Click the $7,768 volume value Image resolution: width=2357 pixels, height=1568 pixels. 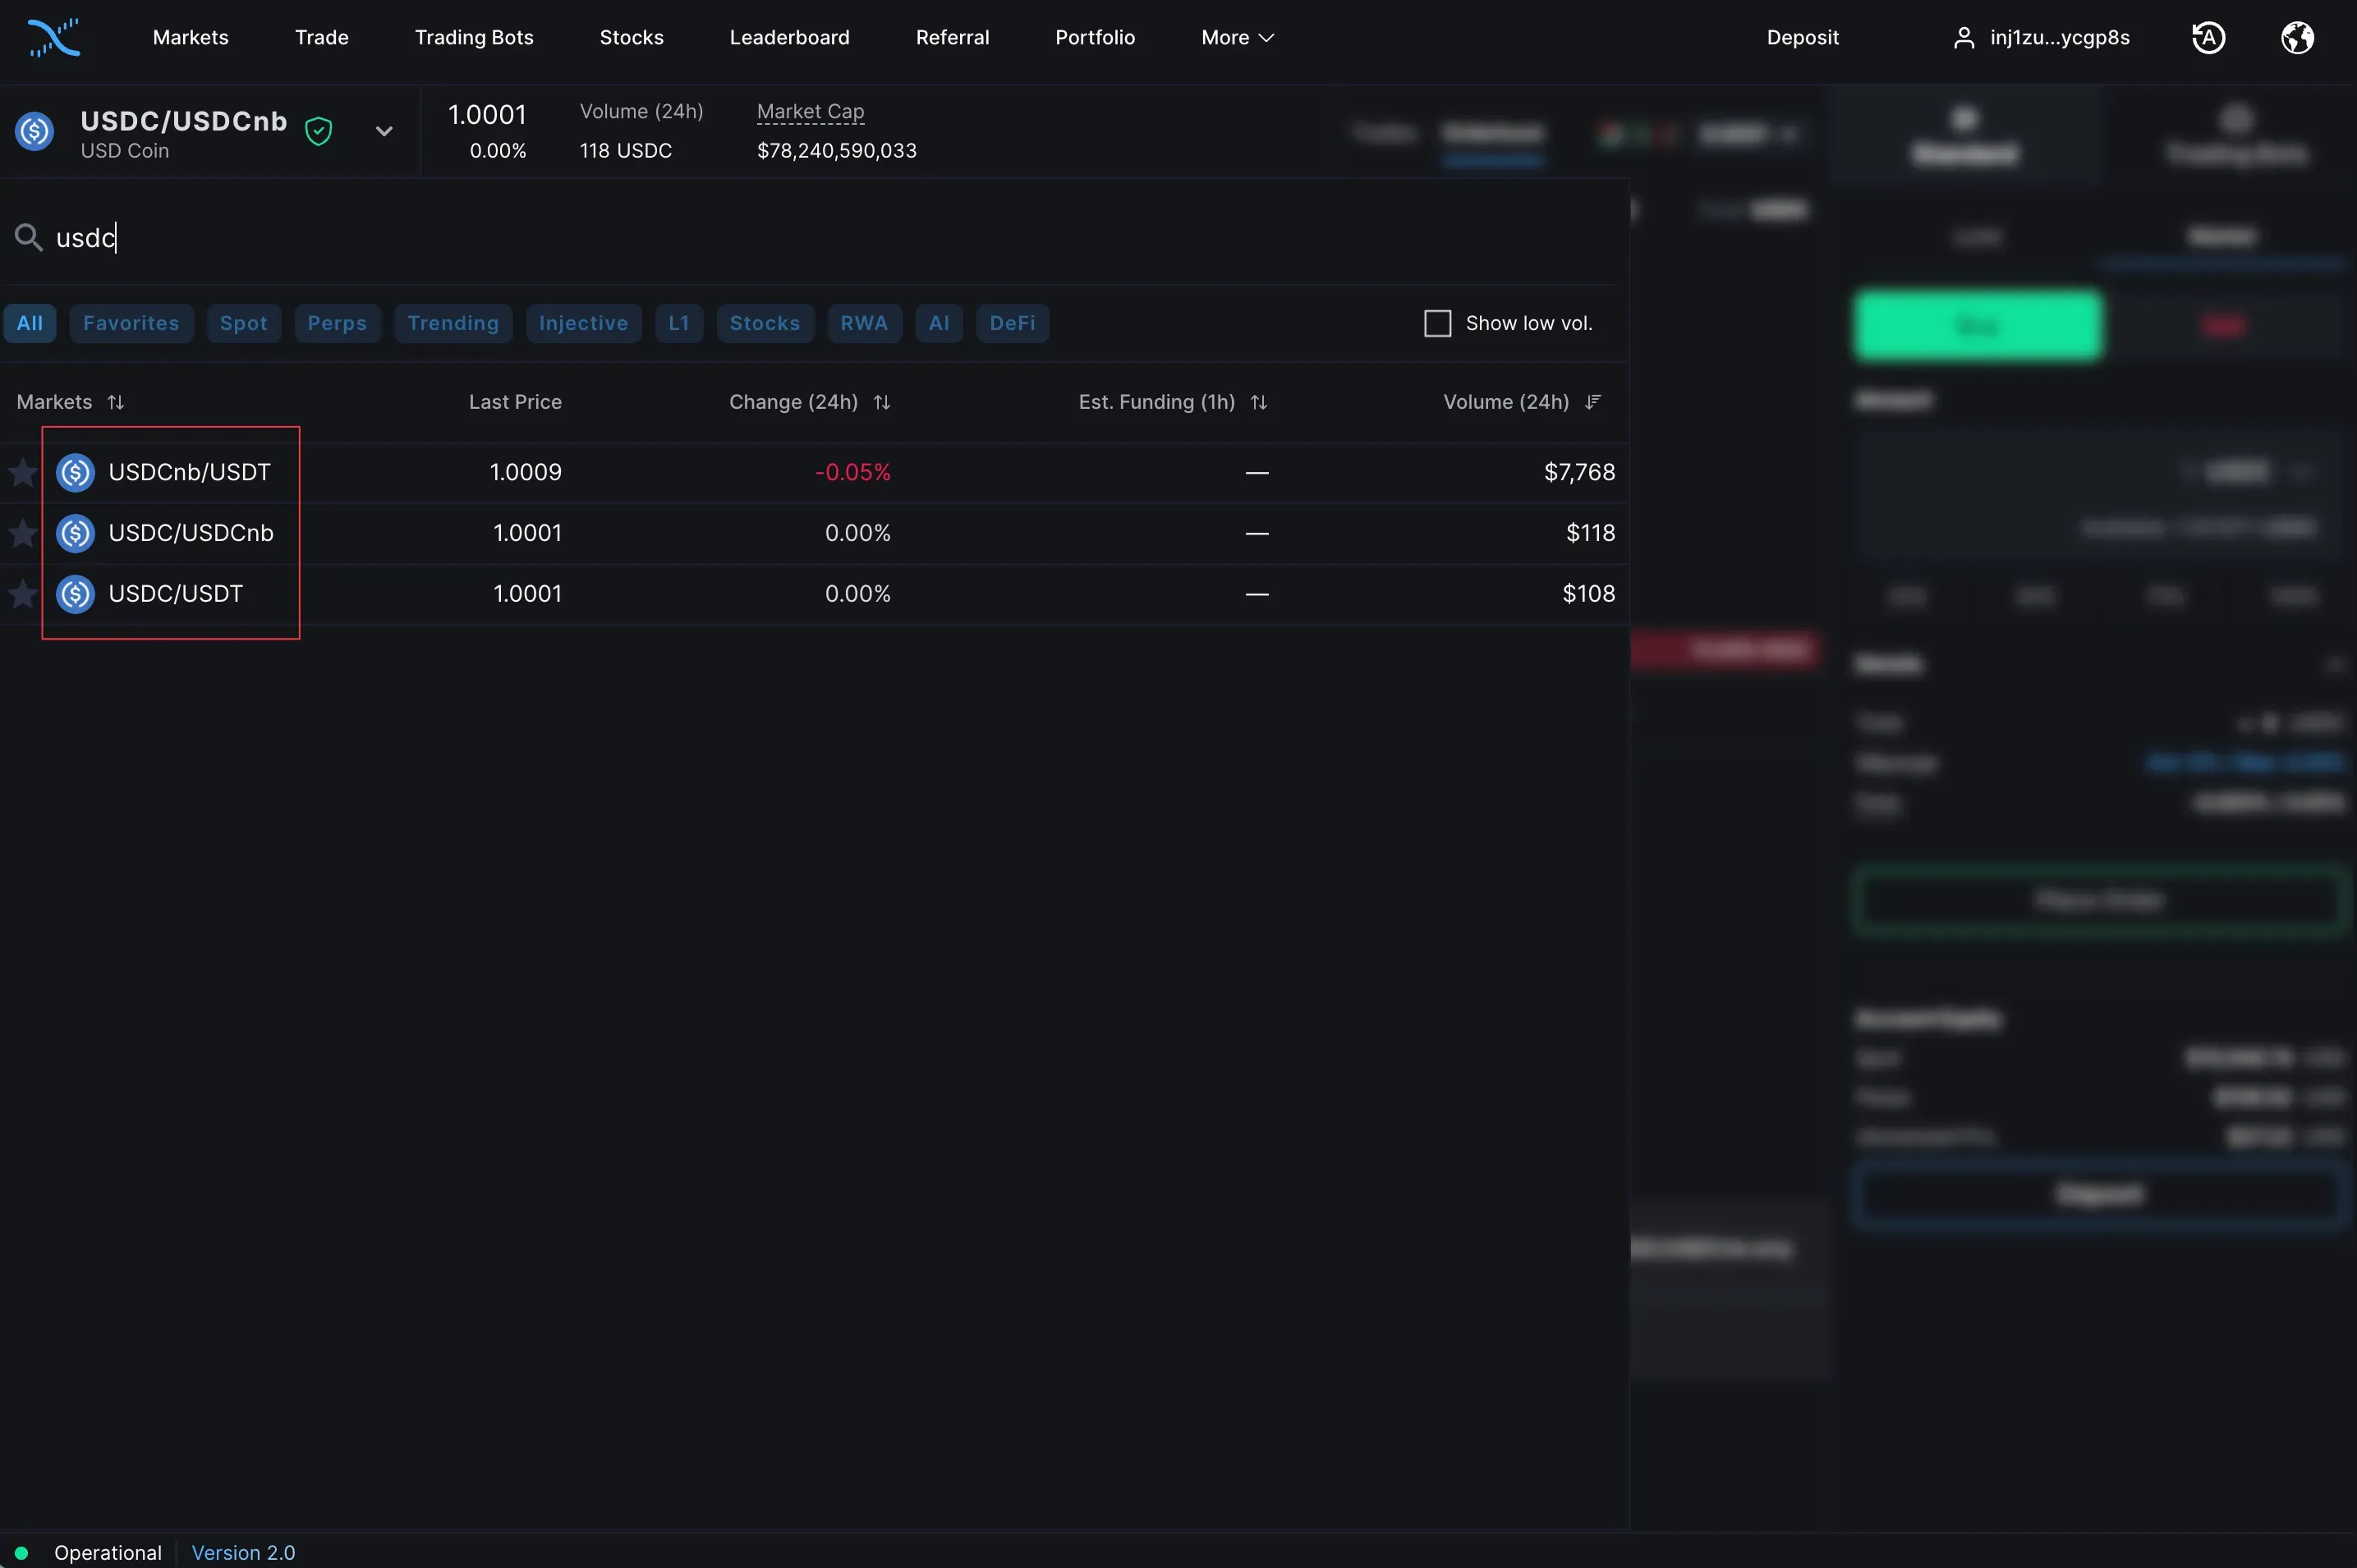(x=1578, y=472)
